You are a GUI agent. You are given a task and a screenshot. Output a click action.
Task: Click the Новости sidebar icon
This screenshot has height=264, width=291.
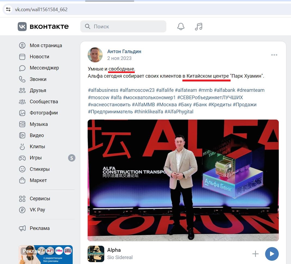pyautogui.click(x=22, y=57)
